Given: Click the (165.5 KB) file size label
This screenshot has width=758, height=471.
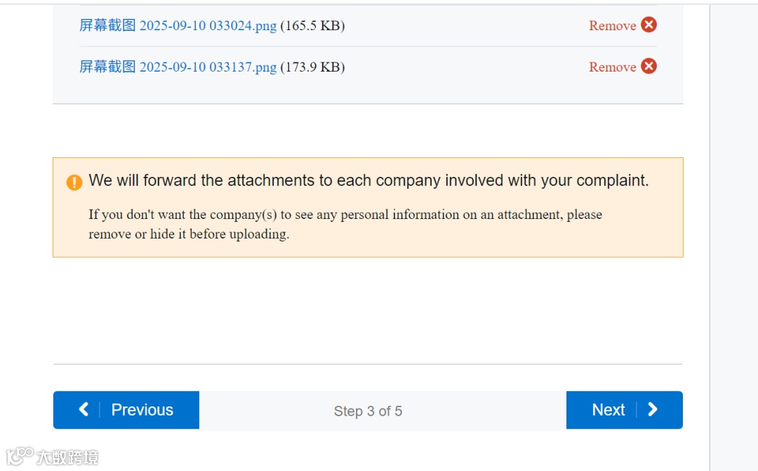Looking at the screenshot, I should tap(312, 26).
